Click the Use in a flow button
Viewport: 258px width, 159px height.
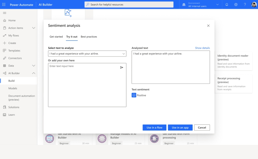click(x=154, y=128)
